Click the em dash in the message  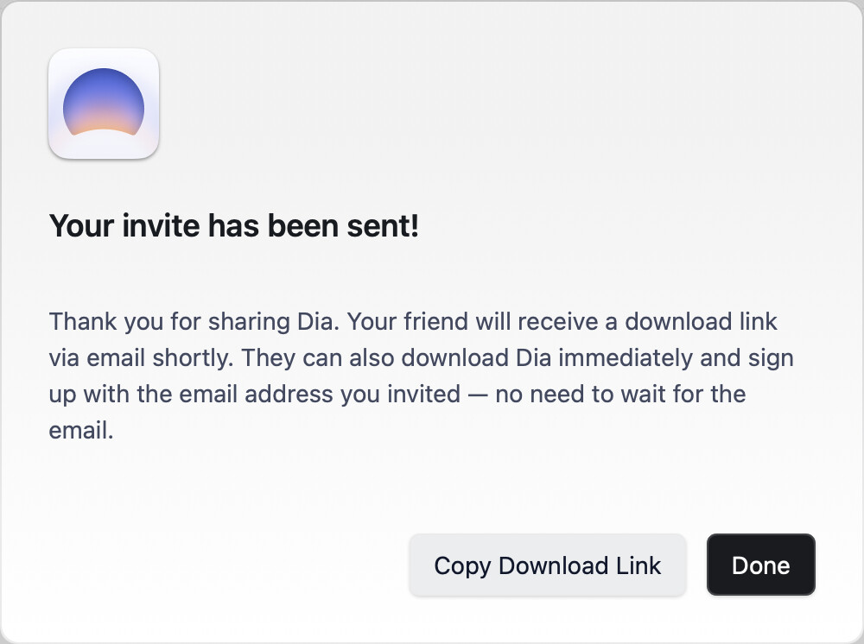point(478,395)
